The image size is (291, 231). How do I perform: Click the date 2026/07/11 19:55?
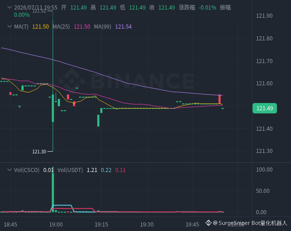(36, 8)
